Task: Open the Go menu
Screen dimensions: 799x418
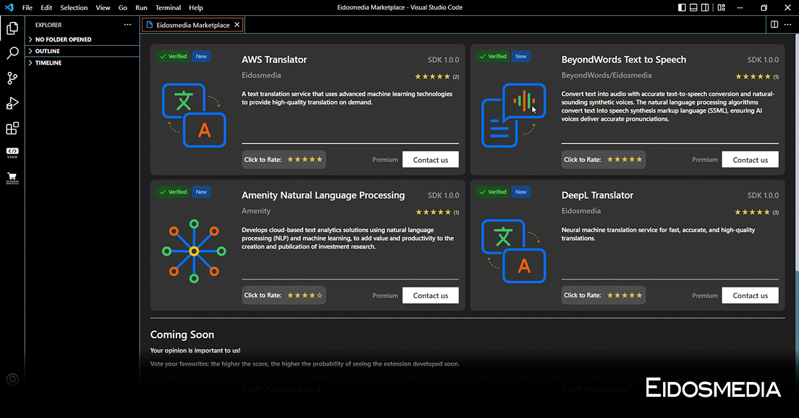Action: (x=123, y=7)
